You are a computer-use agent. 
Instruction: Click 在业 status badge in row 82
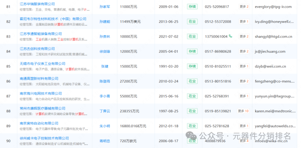tap(192, 22)
